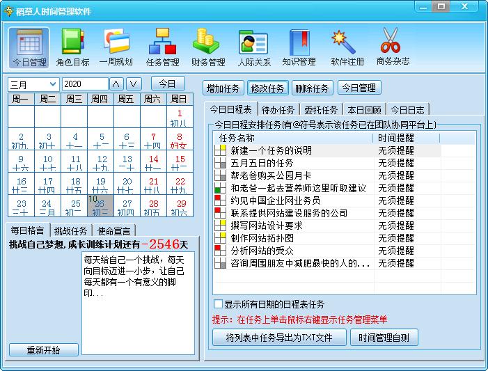Screen dimensions: 488x371
Task: Select day 14 in the calendar
Action: click(x=154, y=163)
